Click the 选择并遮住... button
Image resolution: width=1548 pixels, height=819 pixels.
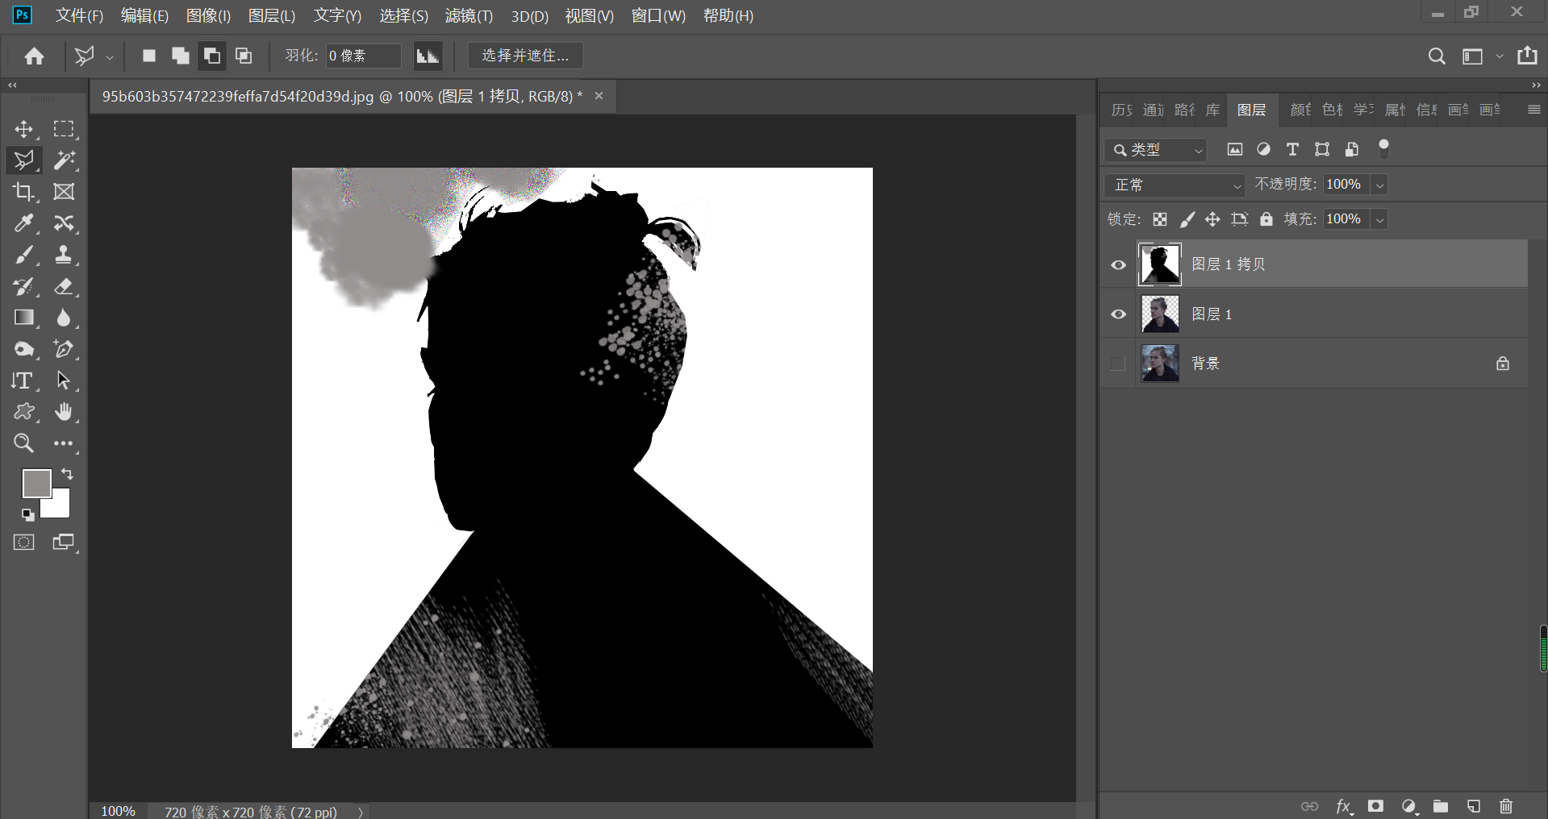(x=525, y=56)
